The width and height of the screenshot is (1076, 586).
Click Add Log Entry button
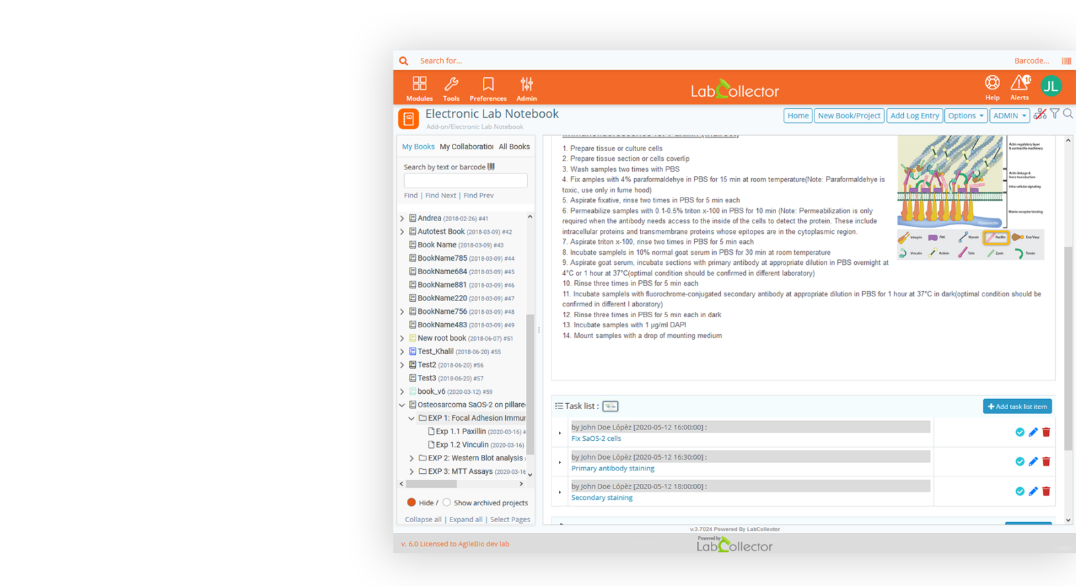click(x=915, y=116)
